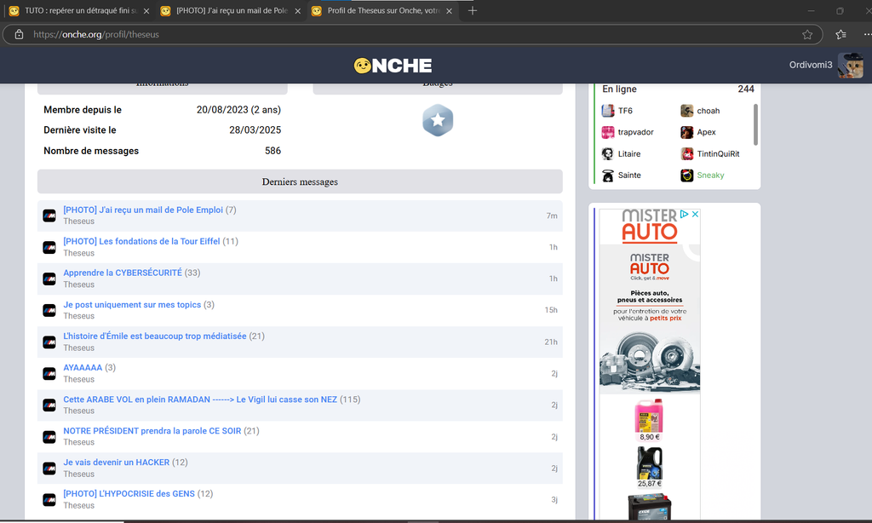Open AdChoices info icon on ad
Image resolution: width=872 pixels, height=523 pixels.
(685, 214)
